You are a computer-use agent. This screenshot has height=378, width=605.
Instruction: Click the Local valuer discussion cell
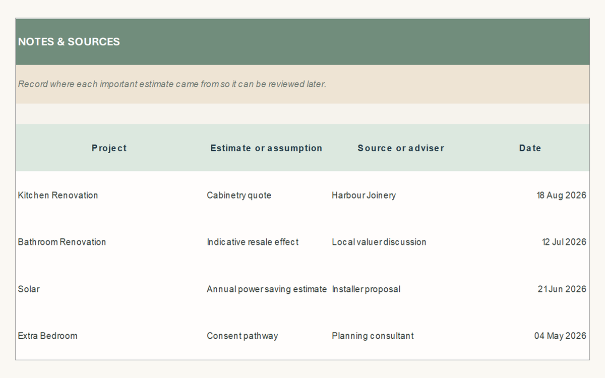coord(379,242)
